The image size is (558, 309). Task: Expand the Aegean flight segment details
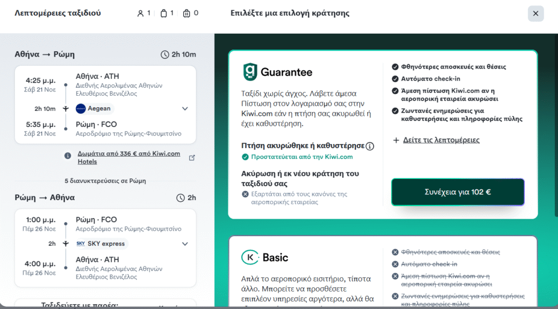tap(185, 109)
